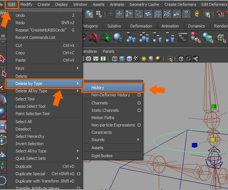Click the yellow cube center handle
This screenshot has width=228, height=190.
point(214,140)
